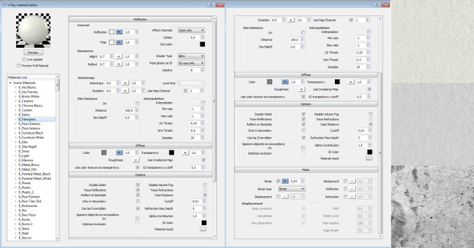Image resolution: width=474 pixels, height=248 pixels.
Task: Expand the Bump type dropdown
Action: point(291,189)
